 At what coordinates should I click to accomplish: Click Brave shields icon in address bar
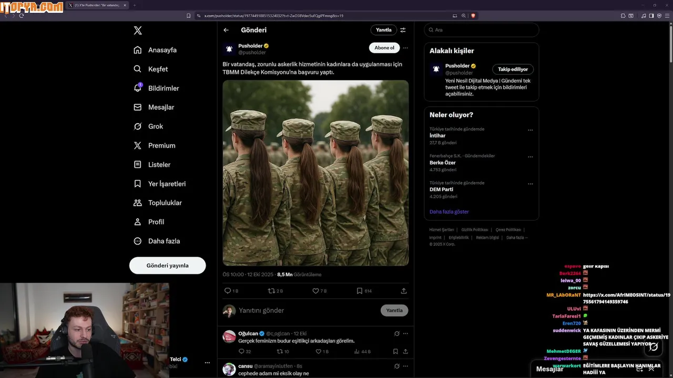[473, 16]
